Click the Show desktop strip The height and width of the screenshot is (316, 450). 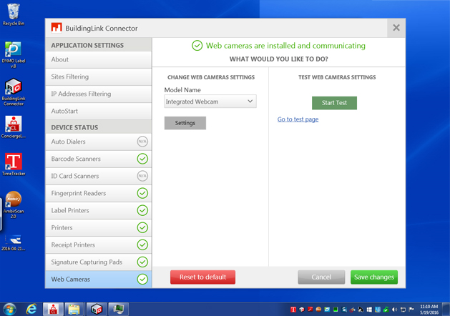point(446,310)
